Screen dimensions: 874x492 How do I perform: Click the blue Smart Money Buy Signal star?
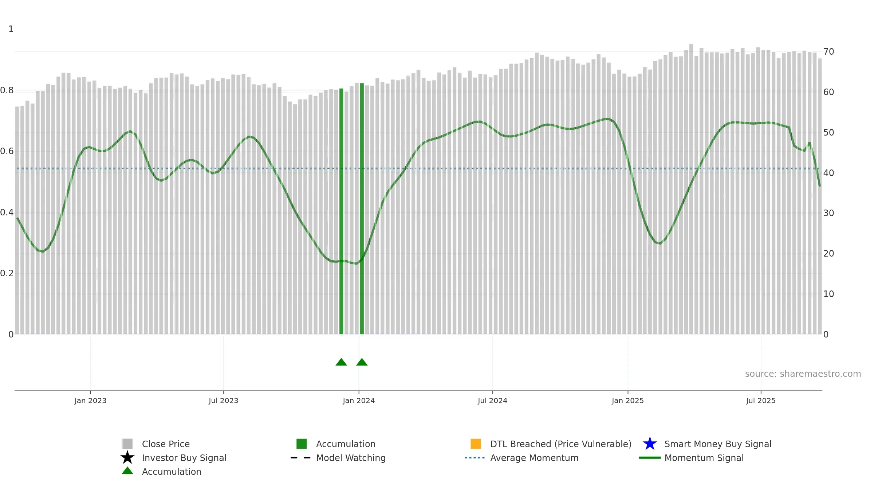[650, 444]
